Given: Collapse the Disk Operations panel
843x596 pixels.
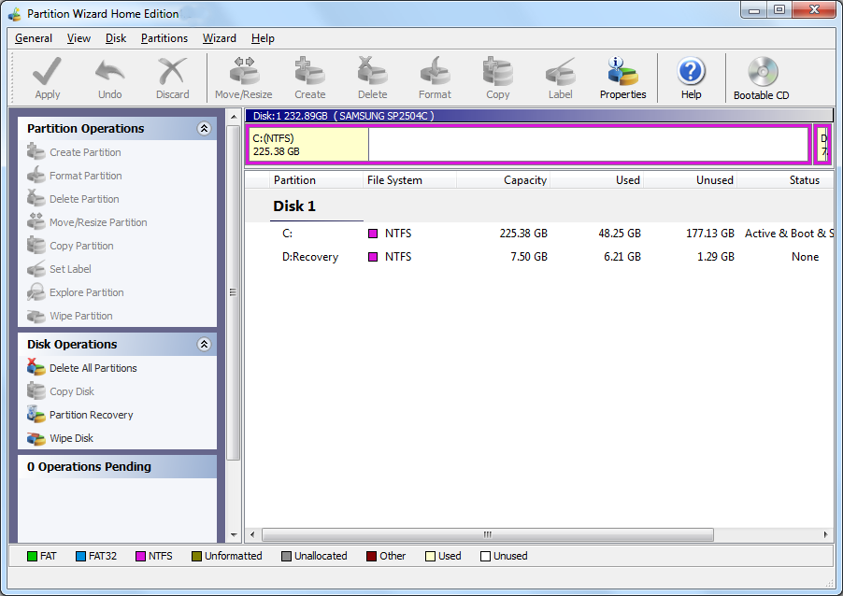Looking at the screenshot, I should [x=204, y=345].
